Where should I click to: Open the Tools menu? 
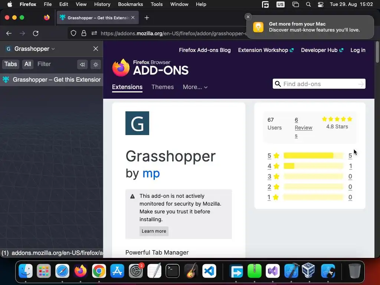(x=157, y=4)
